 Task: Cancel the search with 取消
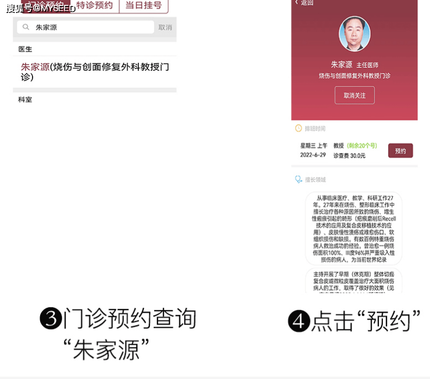[165, 27]
